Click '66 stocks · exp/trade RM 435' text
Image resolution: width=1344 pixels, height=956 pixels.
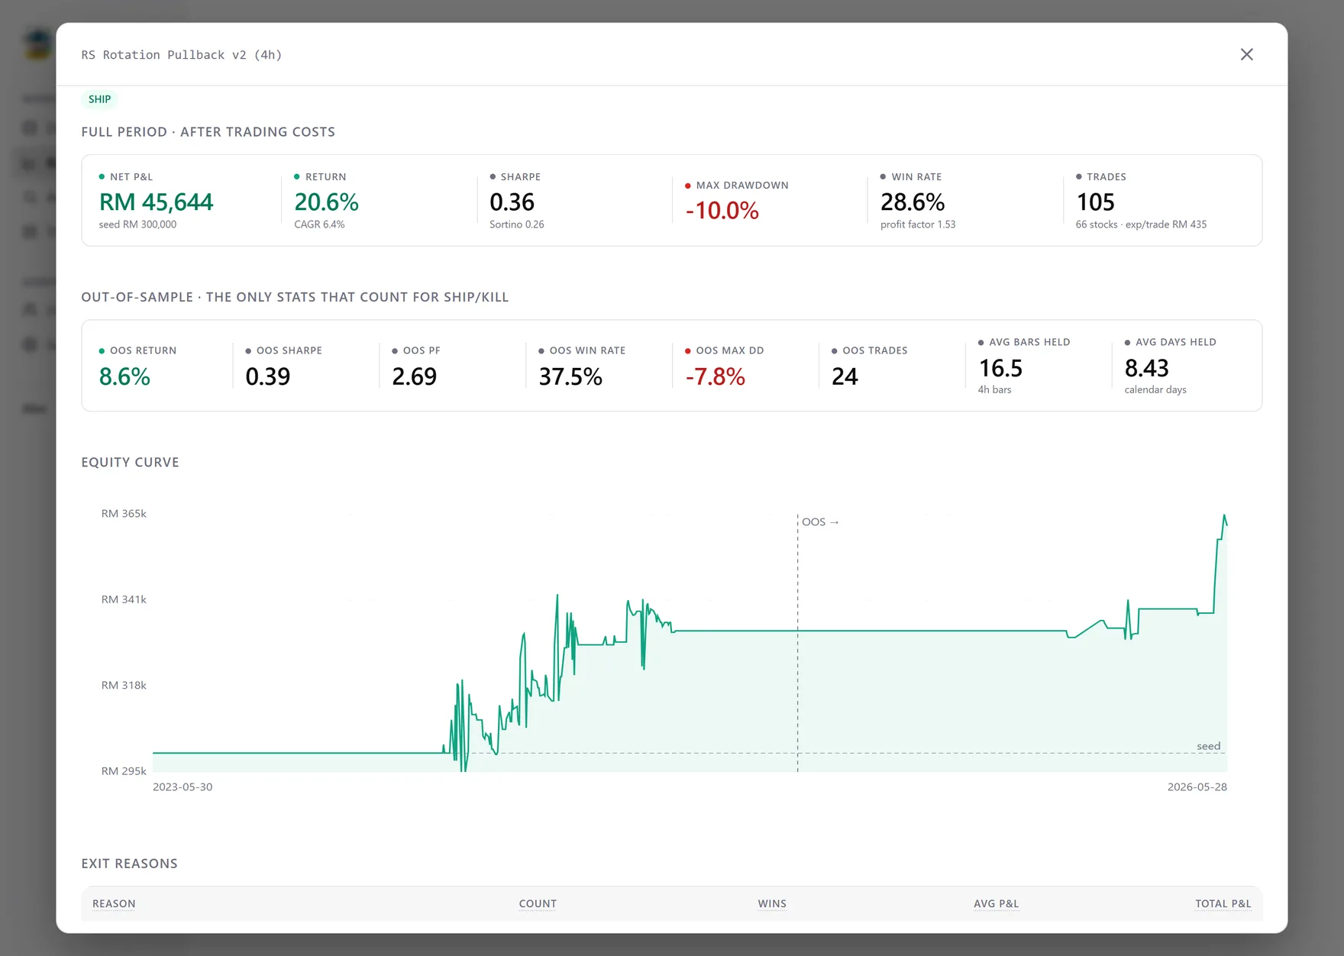(1141, 224)
